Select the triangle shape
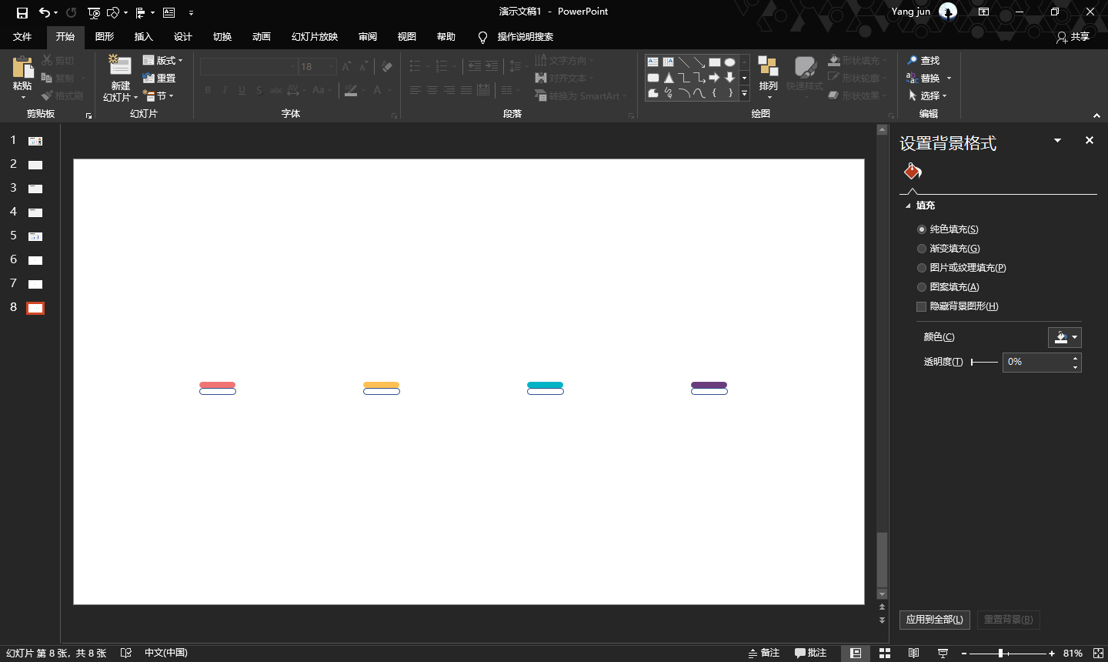This screenshot has height=662, width=1108. (668, 77)
